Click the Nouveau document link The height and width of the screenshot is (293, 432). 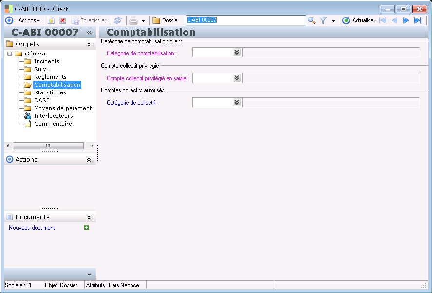[x=32, y=228]
